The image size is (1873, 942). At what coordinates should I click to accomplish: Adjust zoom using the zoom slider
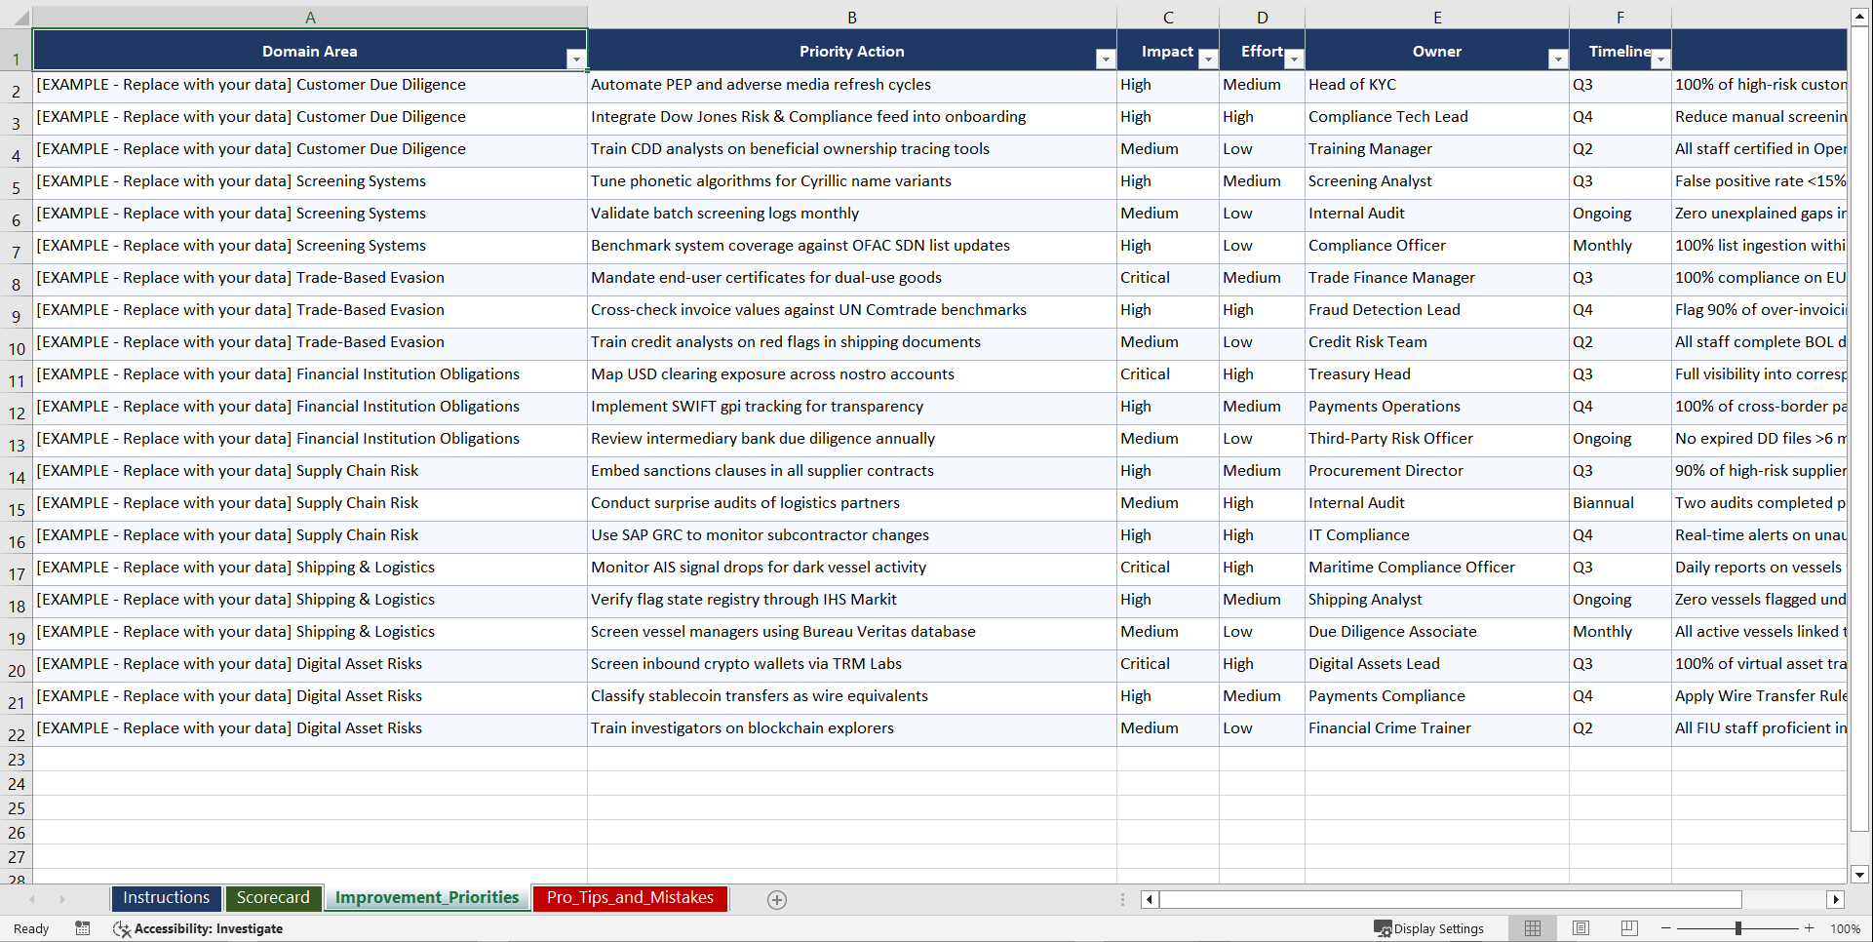click(x=1738, y=928)
